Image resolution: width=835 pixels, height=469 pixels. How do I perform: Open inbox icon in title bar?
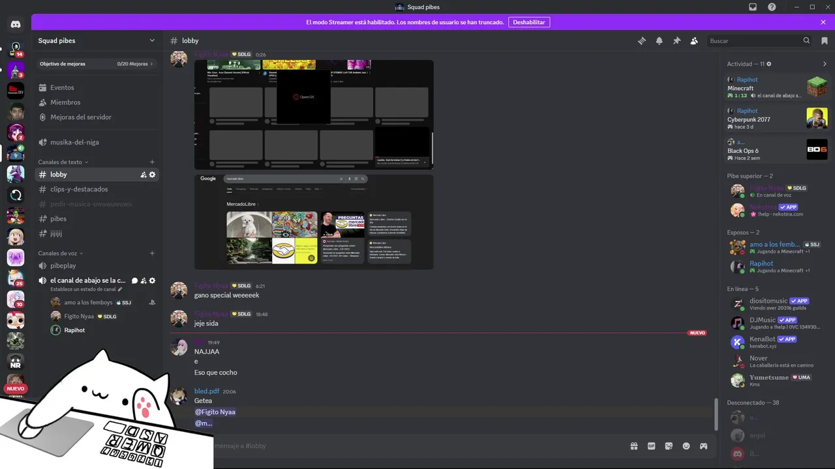click(753, 7)
